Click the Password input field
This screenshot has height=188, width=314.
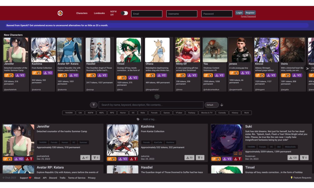pos(217,14)
